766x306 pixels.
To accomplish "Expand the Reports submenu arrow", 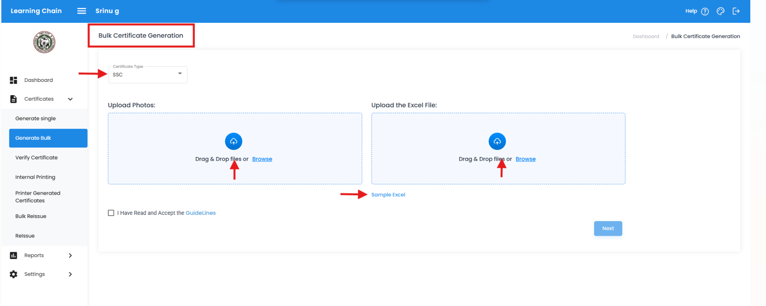I will pyautogui.click(x=70, y=255).
